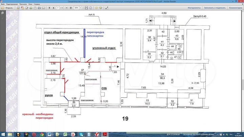Go to next page with down arrow
Viewport: 244px width, 137px height.
pos(54,7)
